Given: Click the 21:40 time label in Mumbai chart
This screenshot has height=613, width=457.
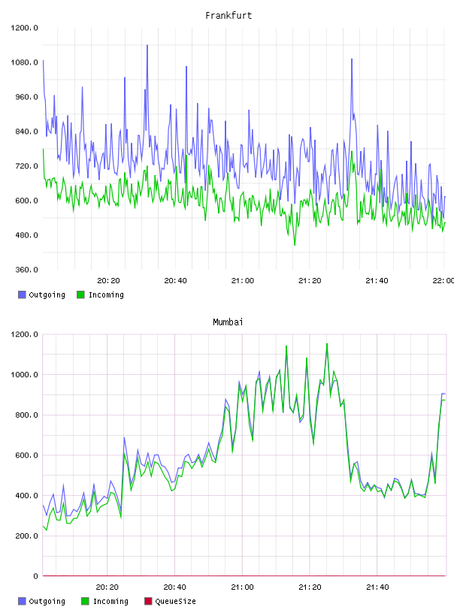Looking at the screenshot, I should [377, 587].
